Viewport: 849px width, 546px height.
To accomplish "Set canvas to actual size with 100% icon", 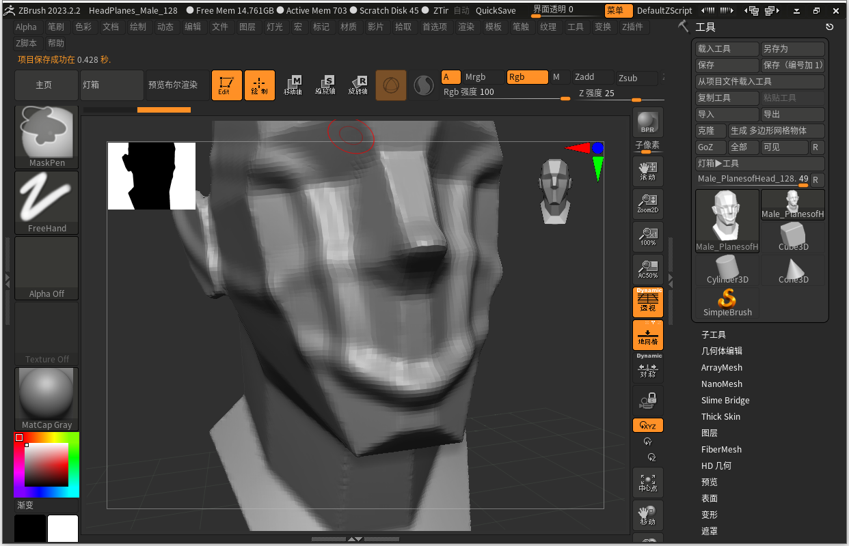I will tap(647, 236).
